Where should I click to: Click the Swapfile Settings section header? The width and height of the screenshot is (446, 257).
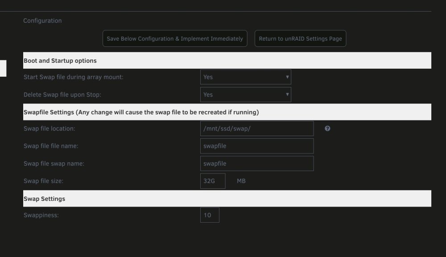pos(227,112)
